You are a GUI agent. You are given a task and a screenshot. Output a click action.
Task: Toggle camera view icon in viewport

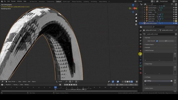136,21
